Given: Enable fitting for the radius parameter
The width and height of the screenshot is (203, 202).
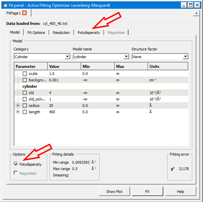Looking at the screenshot, I should pyautogui.click(x=25, y=105).
